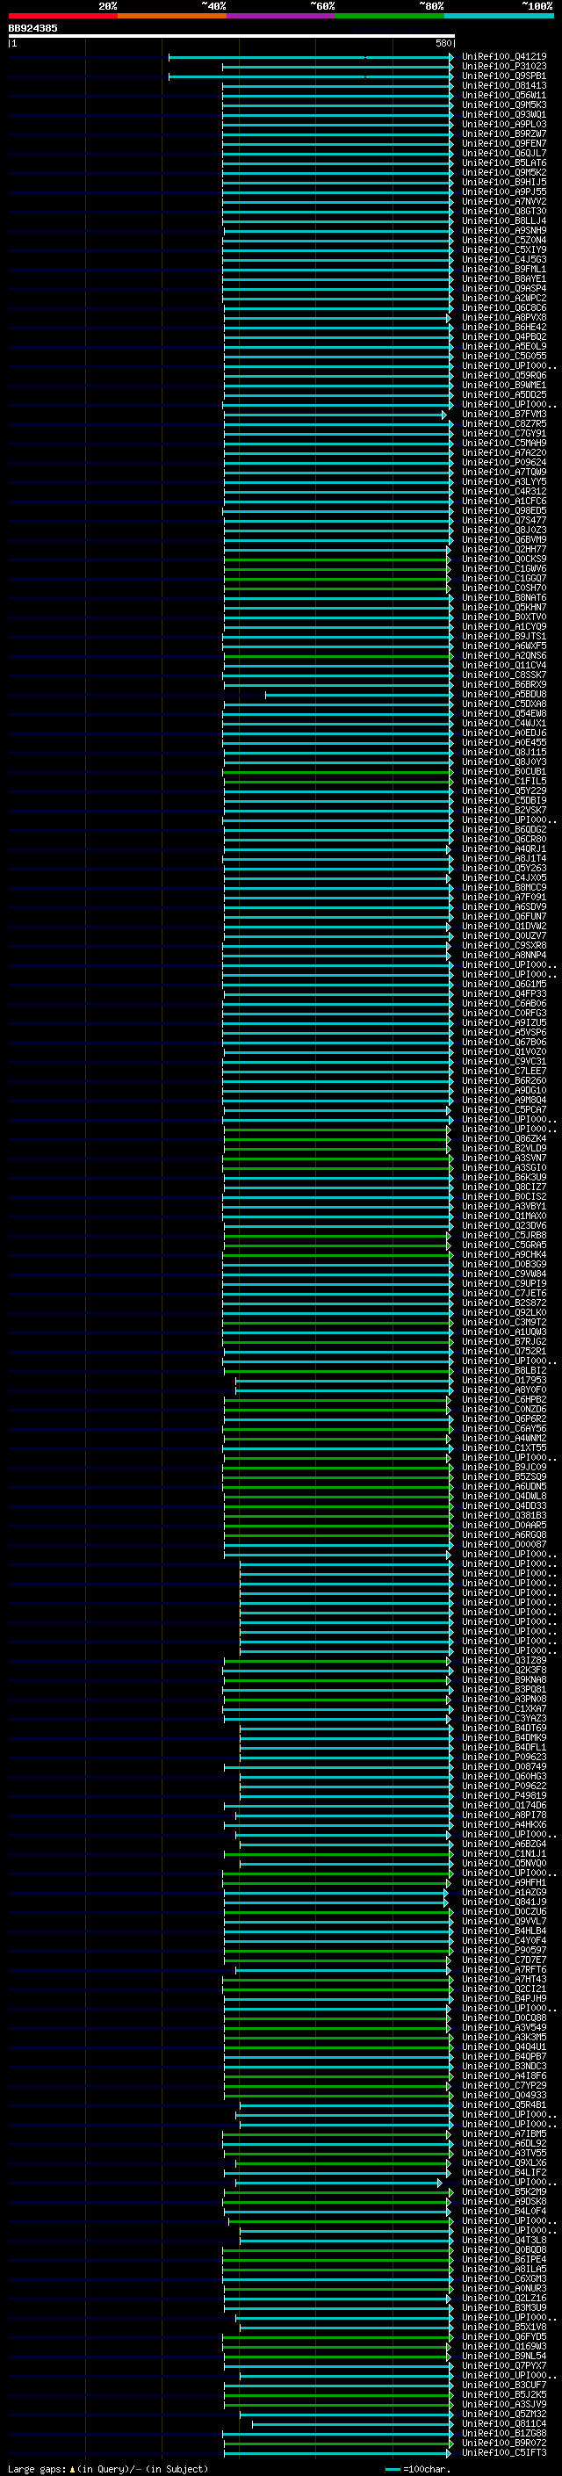The height and width of the screenshot is (2476, 562).
Task: Click the orange ~40% identity color band
Action: point(172,16)
